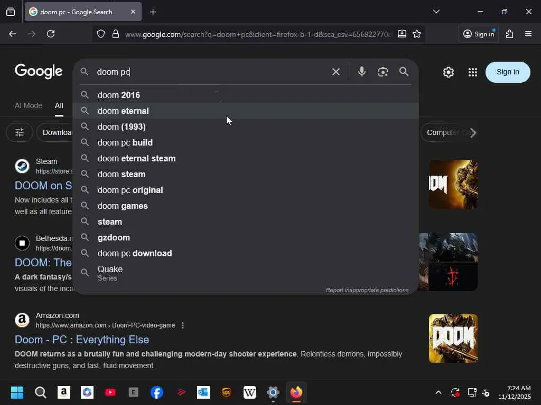Image resolution: width=541 pixels, height=405 pixels.
Task: Open Google quick settings gear
Action: [449, 72]
